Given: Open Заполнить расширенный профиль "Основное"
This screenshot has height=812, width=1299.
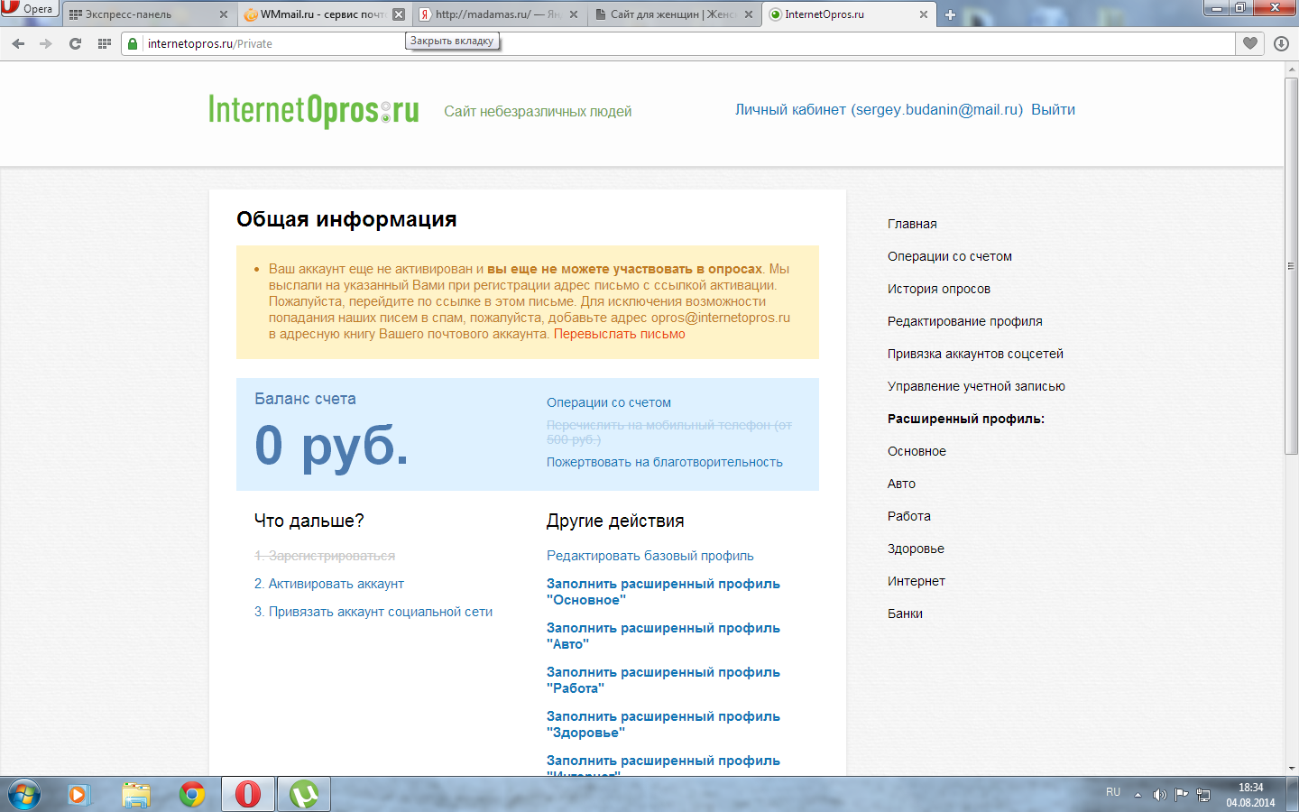Looking at the screenshot, I should click(x=663, y=592).
